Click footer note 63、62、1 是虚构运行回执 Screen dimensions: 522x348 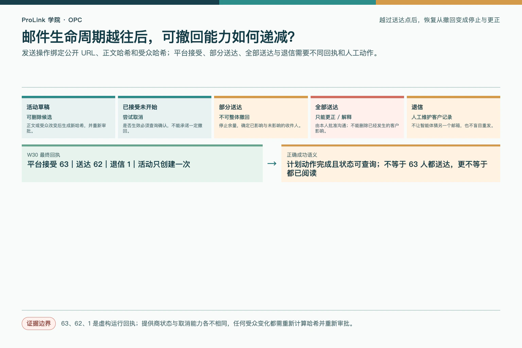tap(208, 324)
